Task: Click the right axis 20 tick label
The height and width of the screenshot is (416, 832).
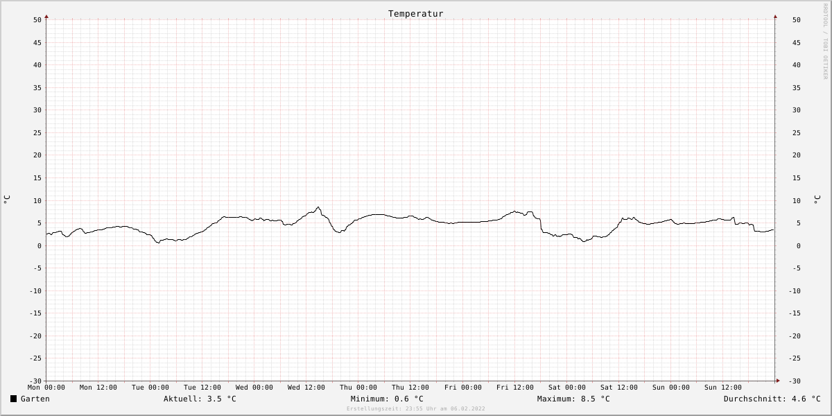Action: pos(797,155)
